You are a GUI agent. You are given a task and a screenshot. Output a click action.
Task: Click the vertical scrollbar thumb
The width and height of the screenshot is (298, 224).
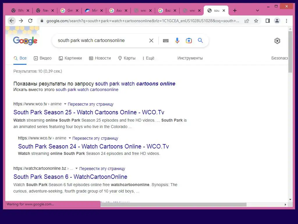[290, 52]
